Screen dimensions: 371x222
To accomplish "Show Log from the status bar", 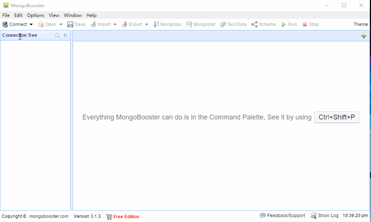I will tap(325, 216).
